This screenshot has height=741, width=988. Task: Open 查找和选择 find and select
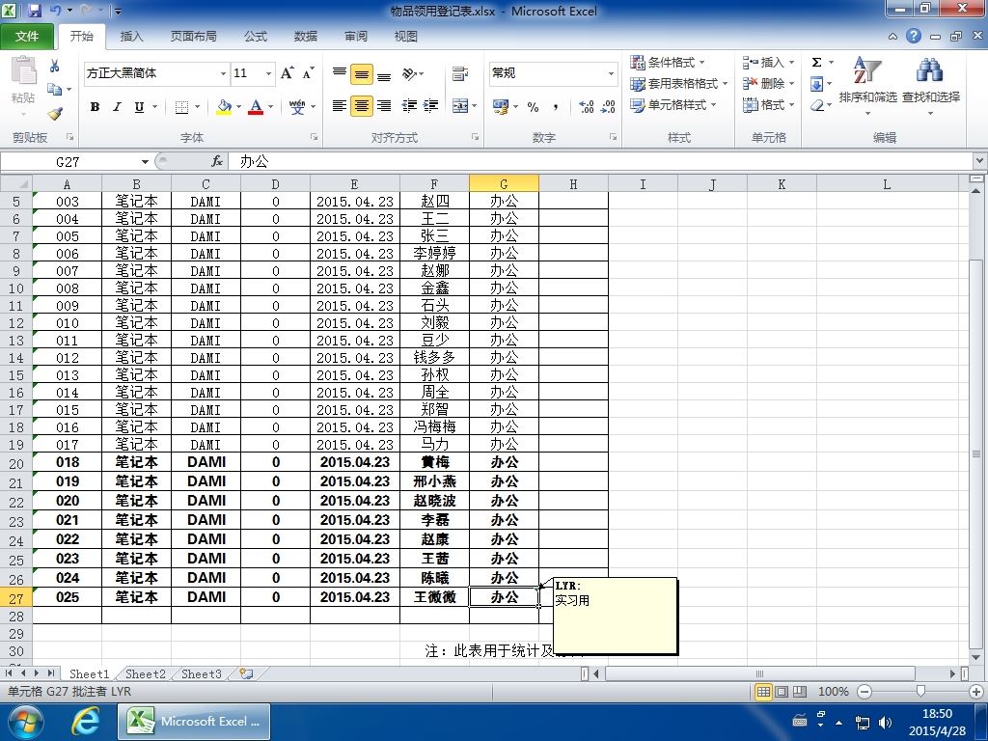(931, 86)
